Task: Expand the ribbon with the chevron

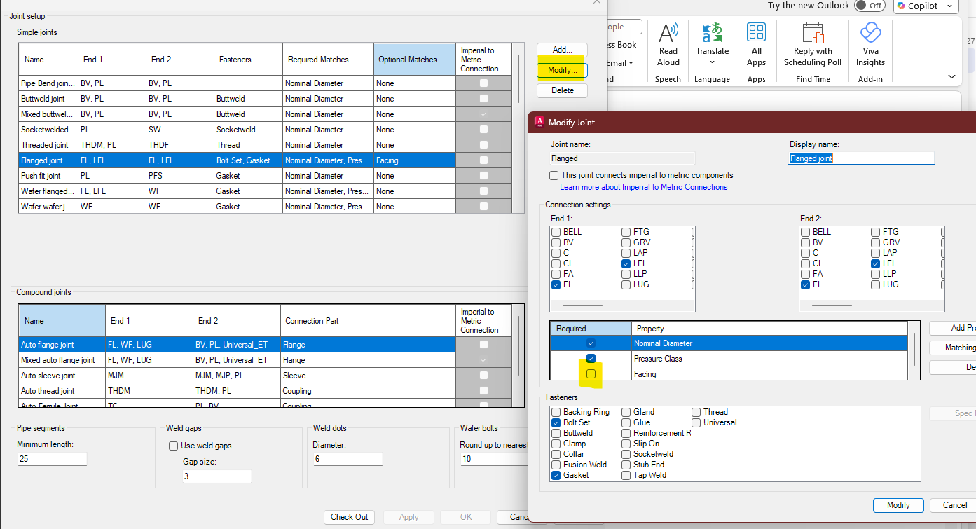Action: (x=951, y=76)
